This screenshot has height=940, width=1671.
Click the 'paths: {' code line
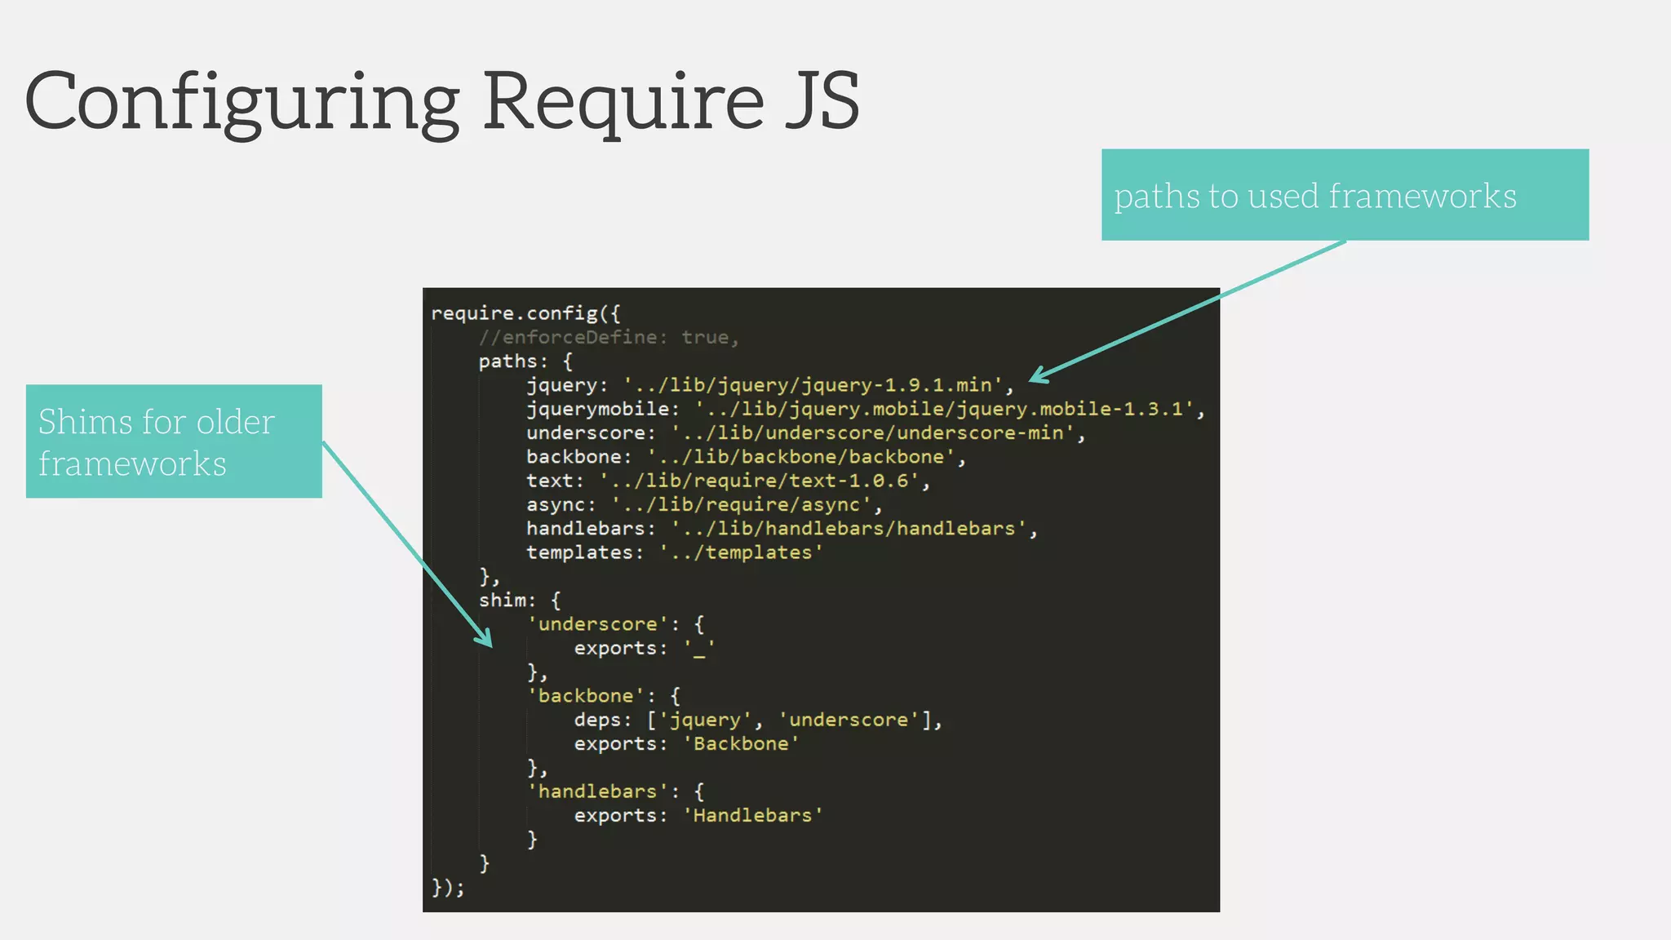pyautogui.click(x=525, y=361)
